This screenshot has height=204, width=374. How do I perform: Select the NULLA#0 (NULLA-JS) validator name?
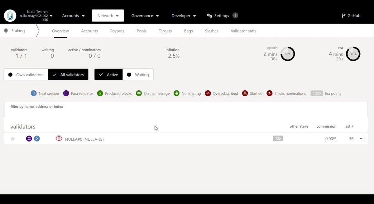coord(84,139)
